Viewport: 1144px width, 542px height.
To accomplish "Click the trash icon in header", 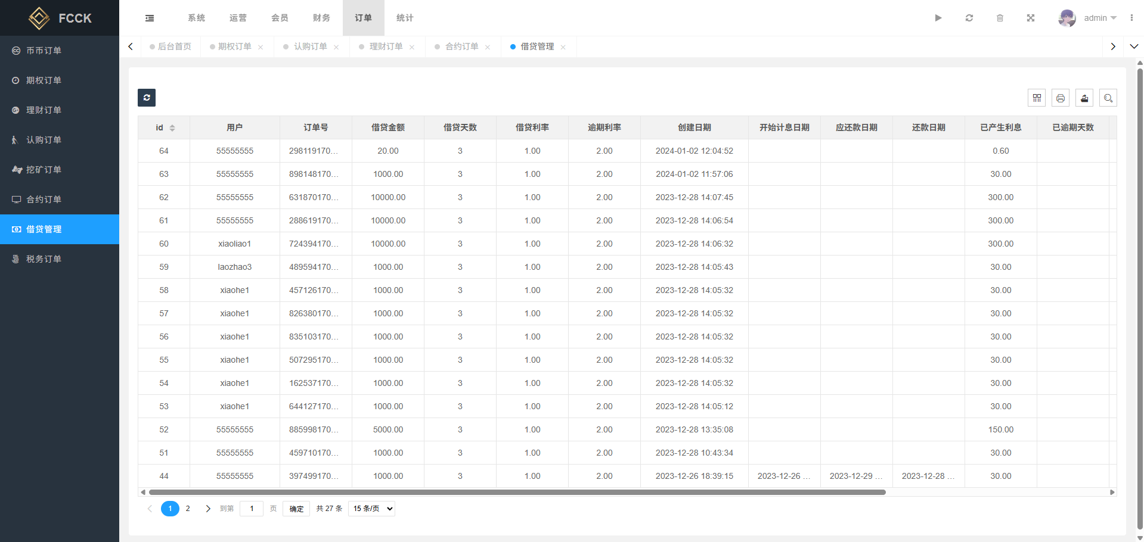I will 1000,18.
